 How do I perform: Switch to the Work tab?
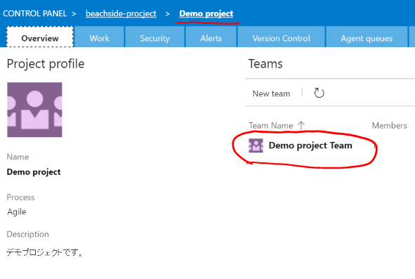(99, 37)
